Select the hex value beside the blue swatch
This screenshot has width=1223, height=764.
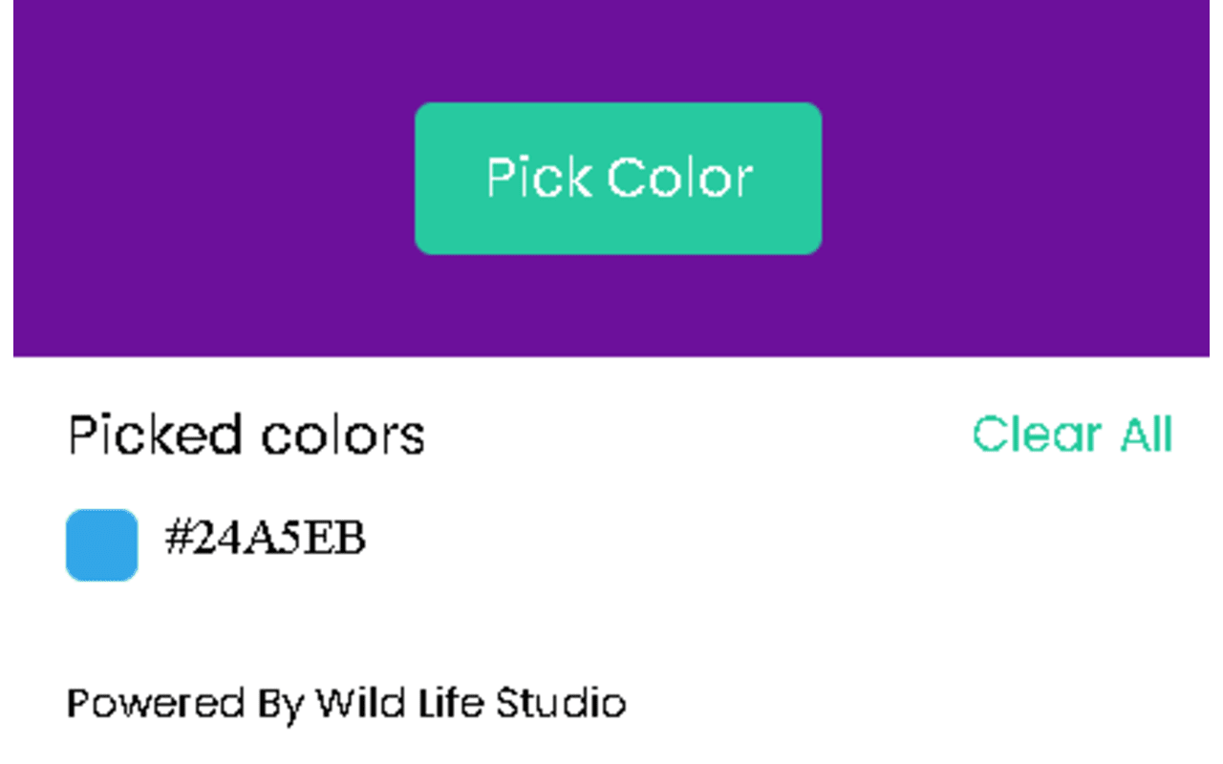(265, 540)
